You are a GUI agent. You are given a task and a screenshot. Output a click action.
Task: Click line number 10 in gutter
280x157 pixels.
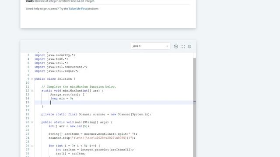click(x=27, y=82)
